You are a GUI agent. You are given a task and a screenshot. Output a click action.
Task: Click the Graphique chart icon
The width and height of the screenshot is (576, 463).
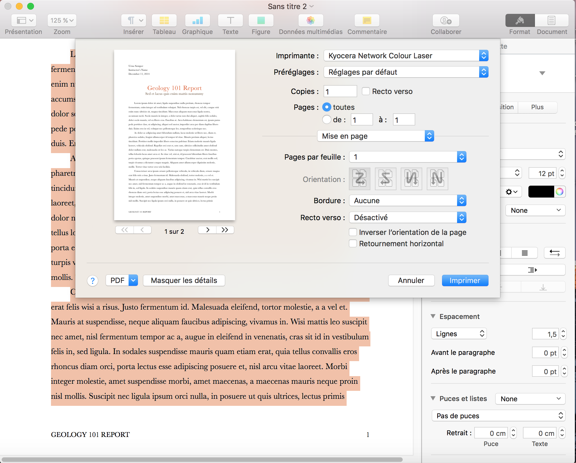[197, 20]
